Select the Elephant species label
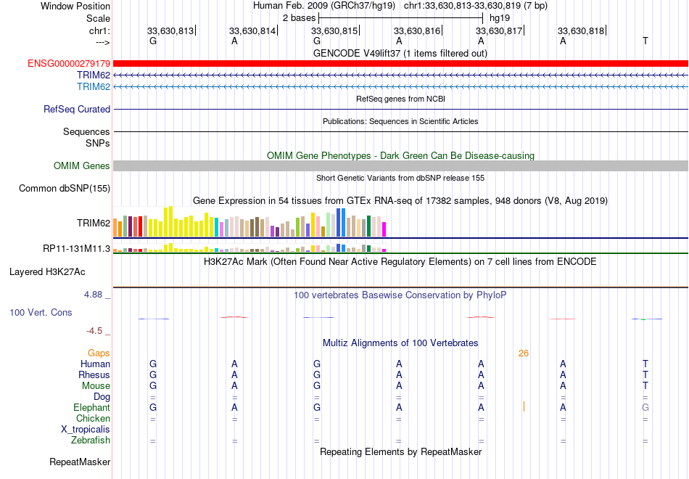The width and height of the screenshot is (689, 479). tap(92, 407)
